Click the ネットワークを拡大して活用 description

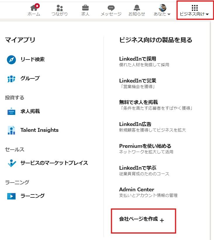tap(146, 152)
